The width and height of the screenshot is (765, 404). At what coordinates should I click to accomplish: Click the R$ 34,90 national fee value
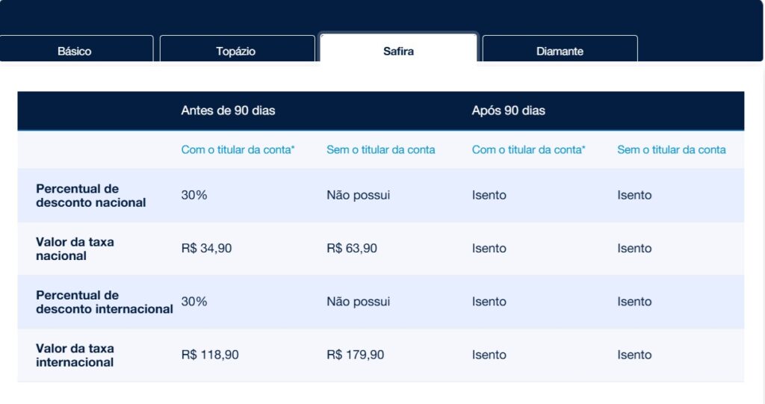[206, 249]
